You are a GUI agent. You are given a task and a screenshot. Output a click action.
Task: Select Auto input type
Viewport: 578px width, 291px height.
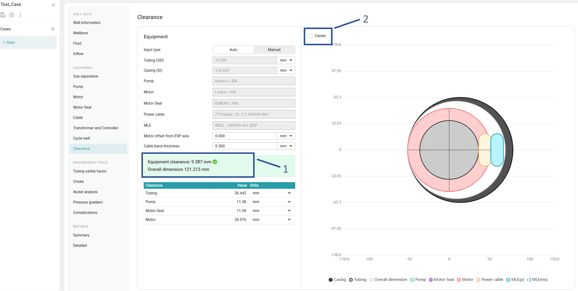[233, 50]
